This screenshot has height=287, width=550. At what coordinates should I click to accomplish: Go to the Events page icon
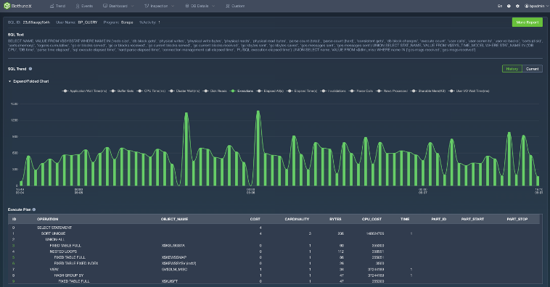pyautogui.click(x=78, y=6)
